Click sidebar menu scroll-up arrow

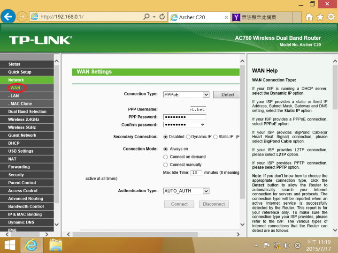point(56,61)
